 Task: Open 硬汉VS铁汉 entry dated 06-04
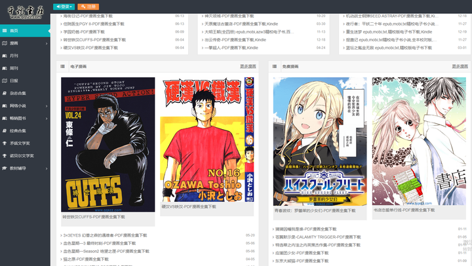coord(90,48)
